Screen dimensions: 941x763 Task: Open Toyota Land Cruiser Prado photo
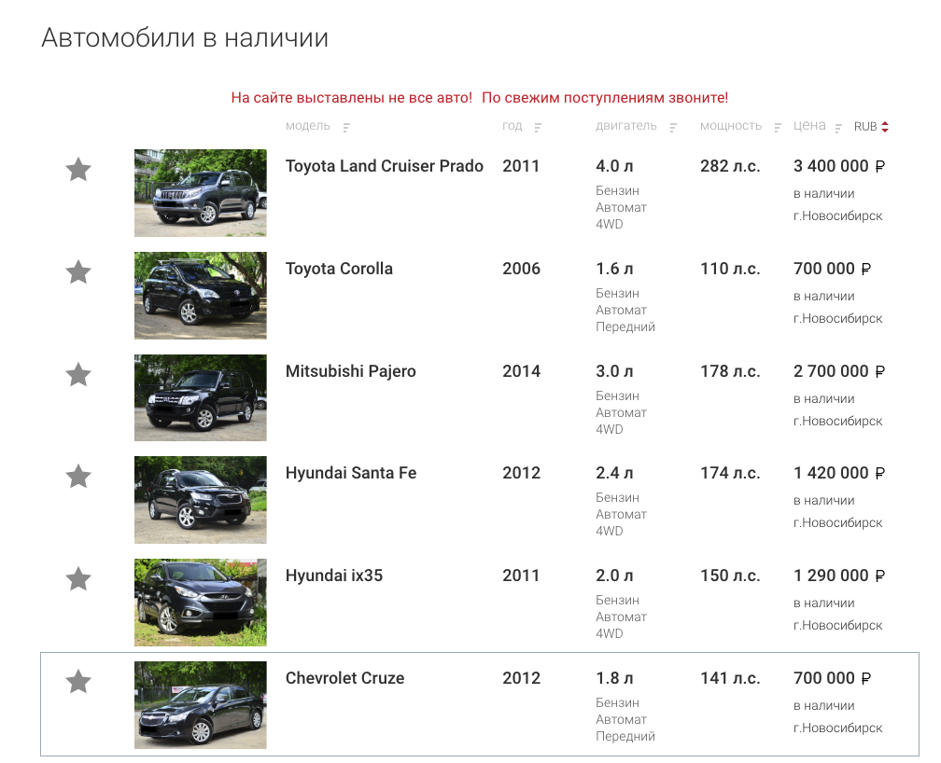pyautogui.click(x=200, y=192)
